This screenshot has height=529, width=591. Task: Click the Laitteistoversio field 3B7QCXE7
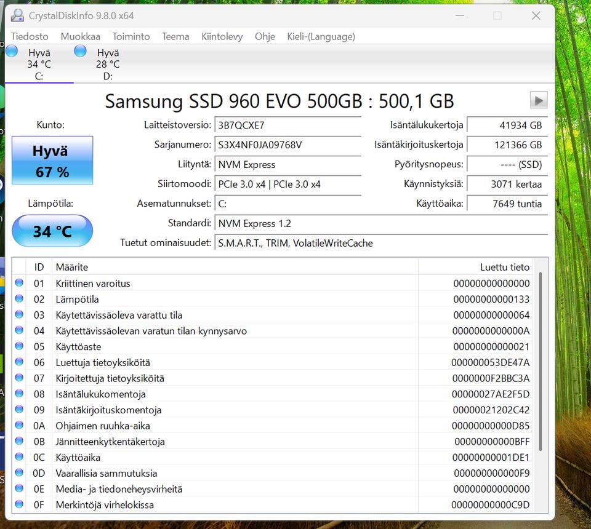point(288,125)
